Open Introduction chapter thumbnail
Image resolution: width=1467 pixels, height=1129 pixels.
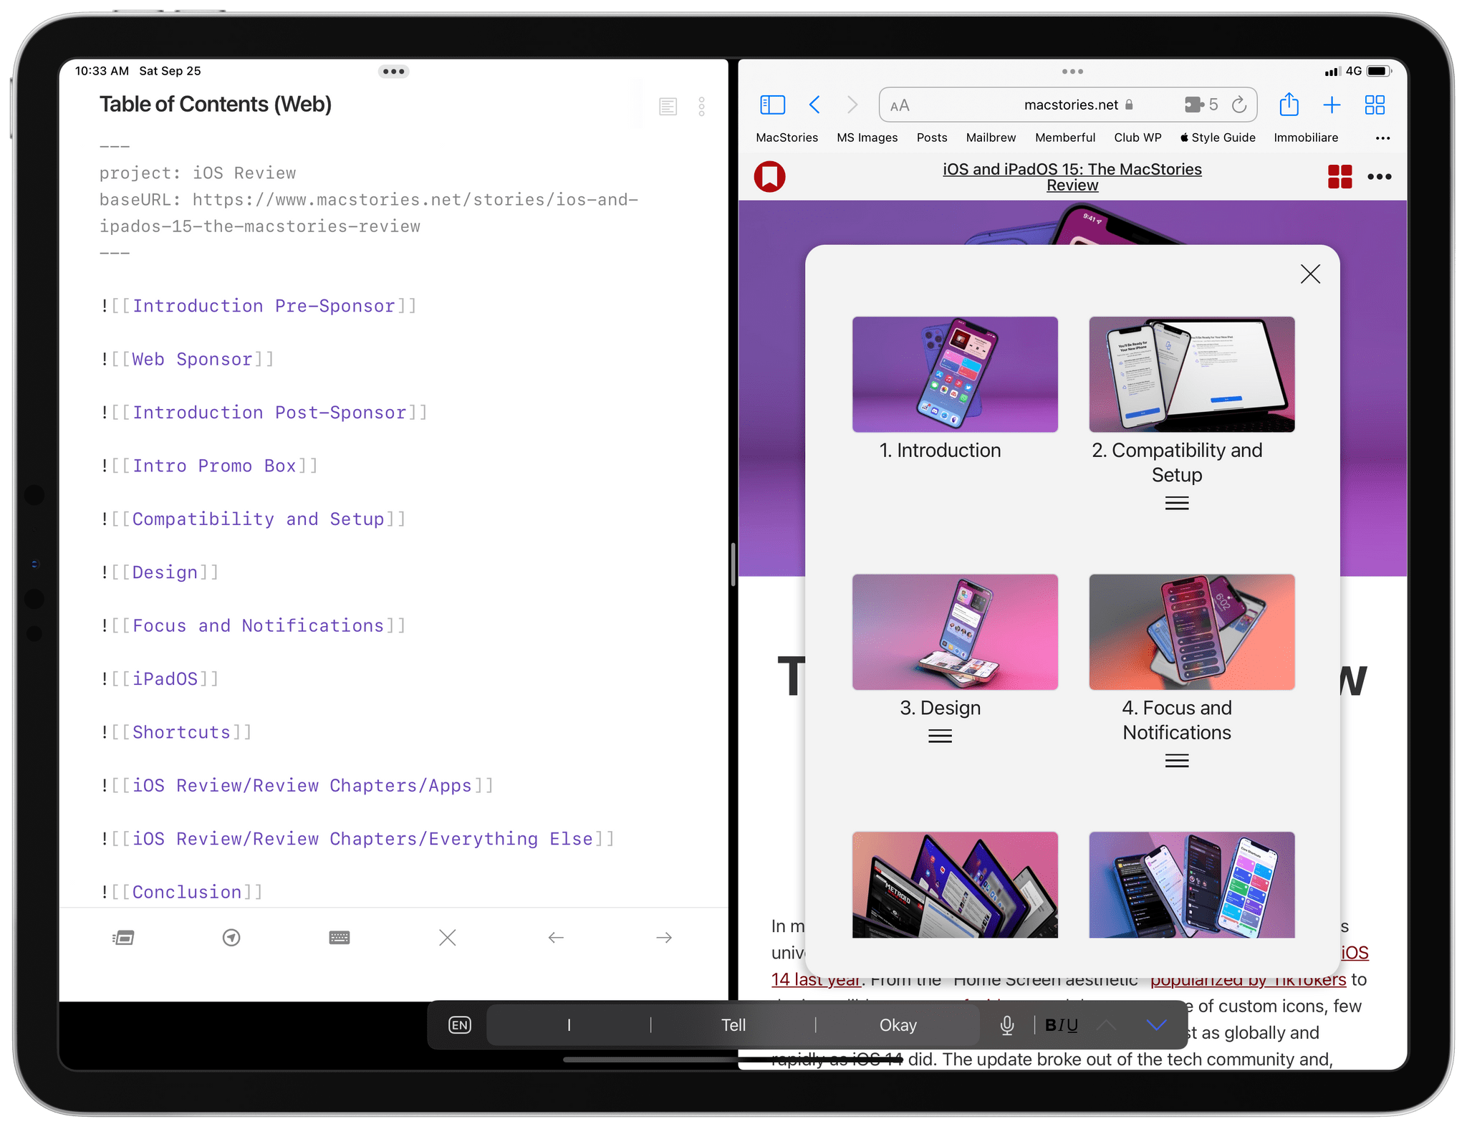tap(955, 374)
